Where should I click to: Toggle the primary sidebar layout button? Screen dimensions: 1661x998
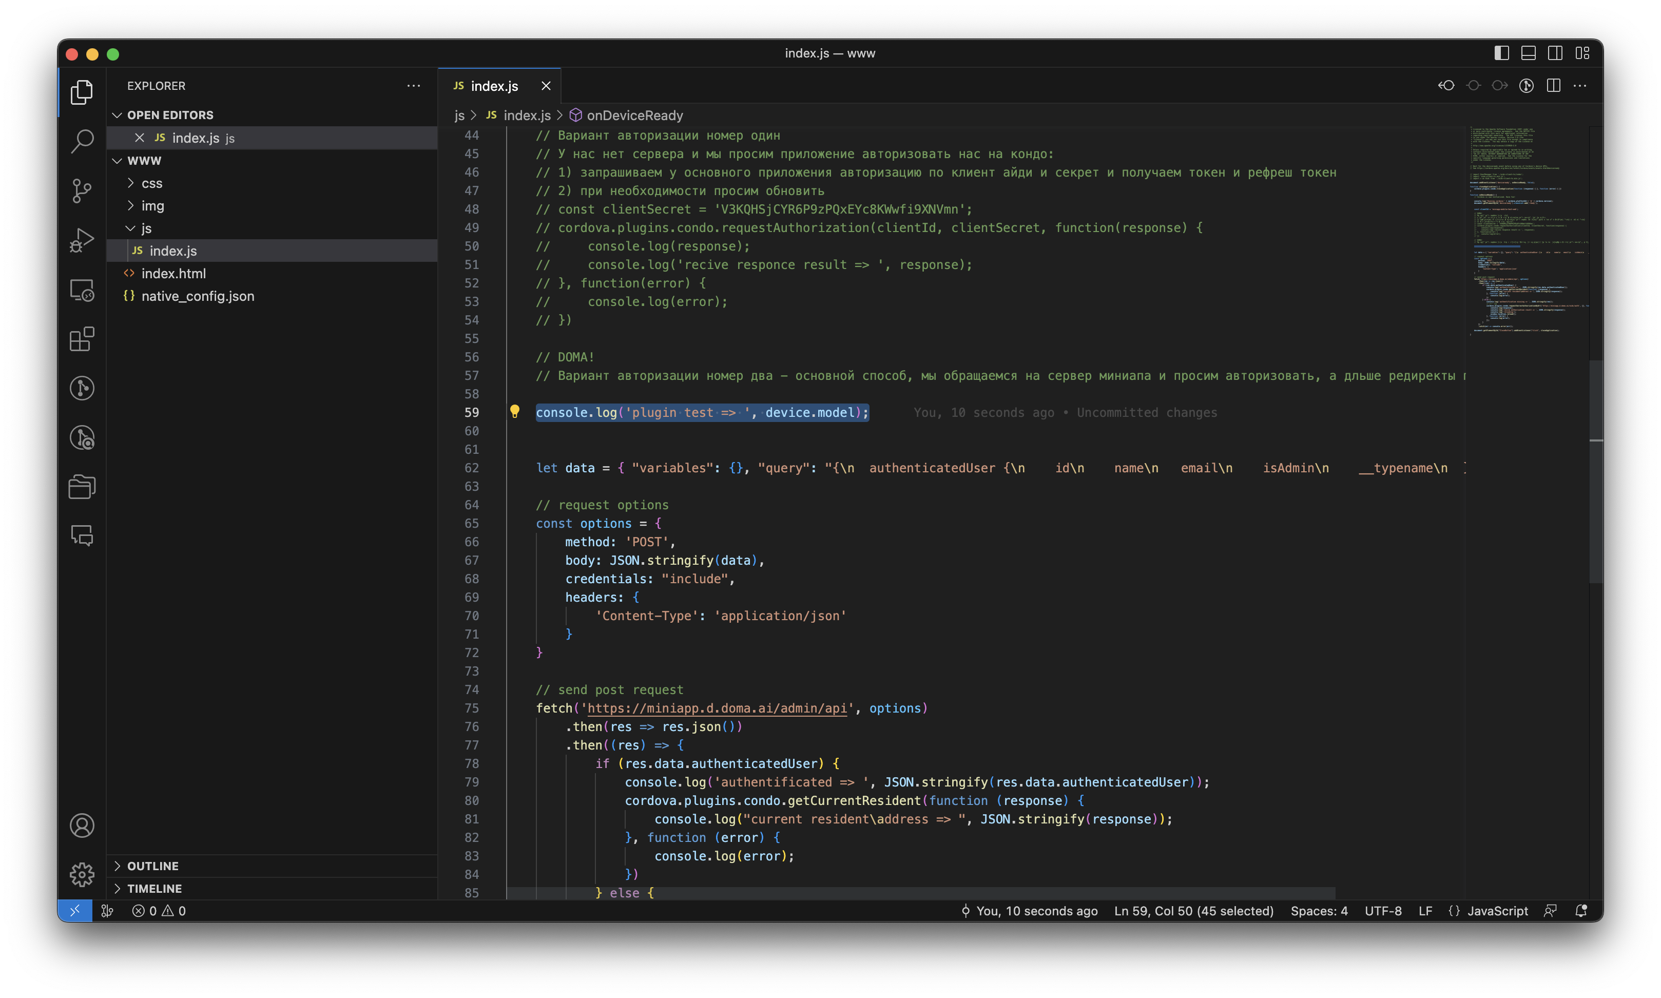click(1501, 53)
